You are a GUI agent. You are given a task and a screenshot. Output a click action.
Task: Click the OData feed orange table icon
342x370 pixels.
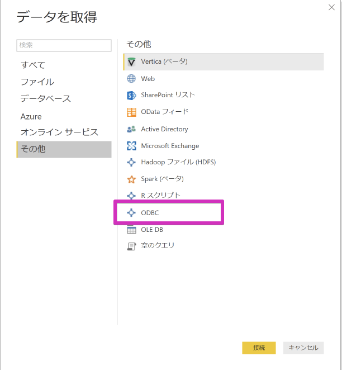tap(131, 112)
